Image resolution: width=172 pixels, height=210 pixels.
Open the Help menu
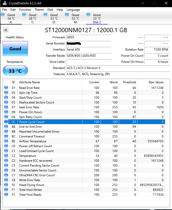coord(60,10)
